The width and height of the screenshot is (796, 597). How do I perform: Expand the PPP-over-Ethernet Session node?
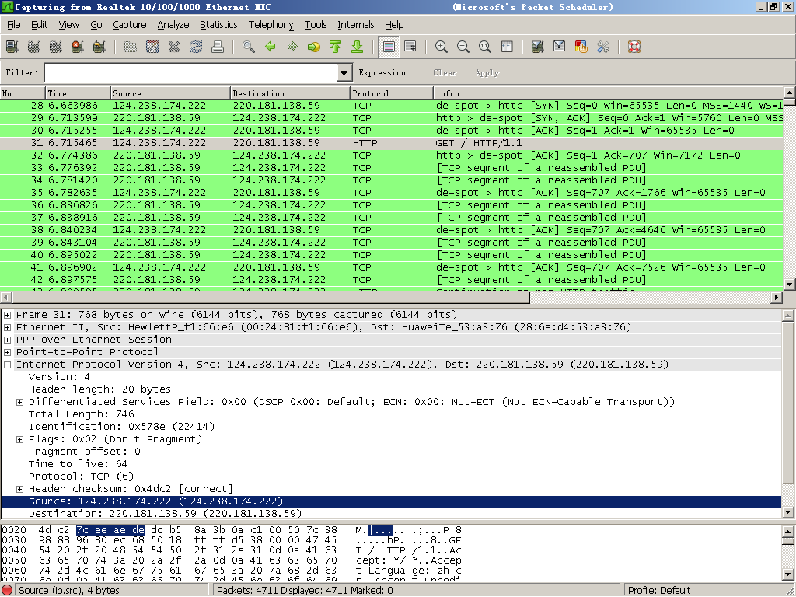click(7, 340)
